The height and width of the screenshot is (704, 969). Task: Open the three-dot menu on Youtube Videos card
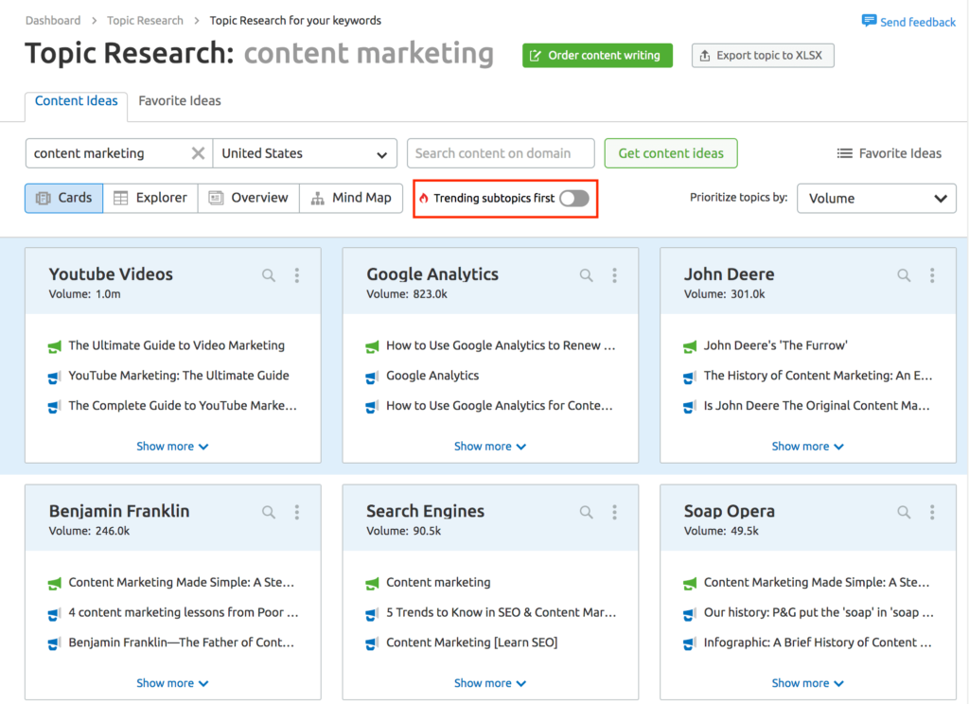coord(297,275)
